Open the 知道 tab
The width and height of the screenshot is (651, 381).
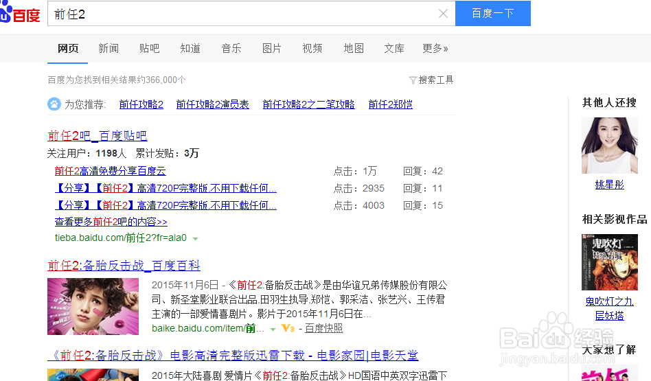point(190,49)
